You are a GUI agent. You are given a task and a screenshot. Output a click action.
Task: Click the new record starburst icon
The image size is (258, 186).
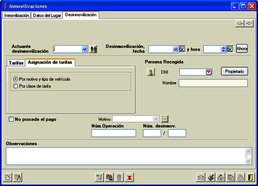coord(7,177)
